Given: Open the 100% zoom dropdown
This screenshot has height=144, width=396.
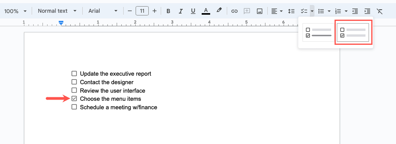Looking at the screenshot, I should pyautogui.click(x=15, y=11).
